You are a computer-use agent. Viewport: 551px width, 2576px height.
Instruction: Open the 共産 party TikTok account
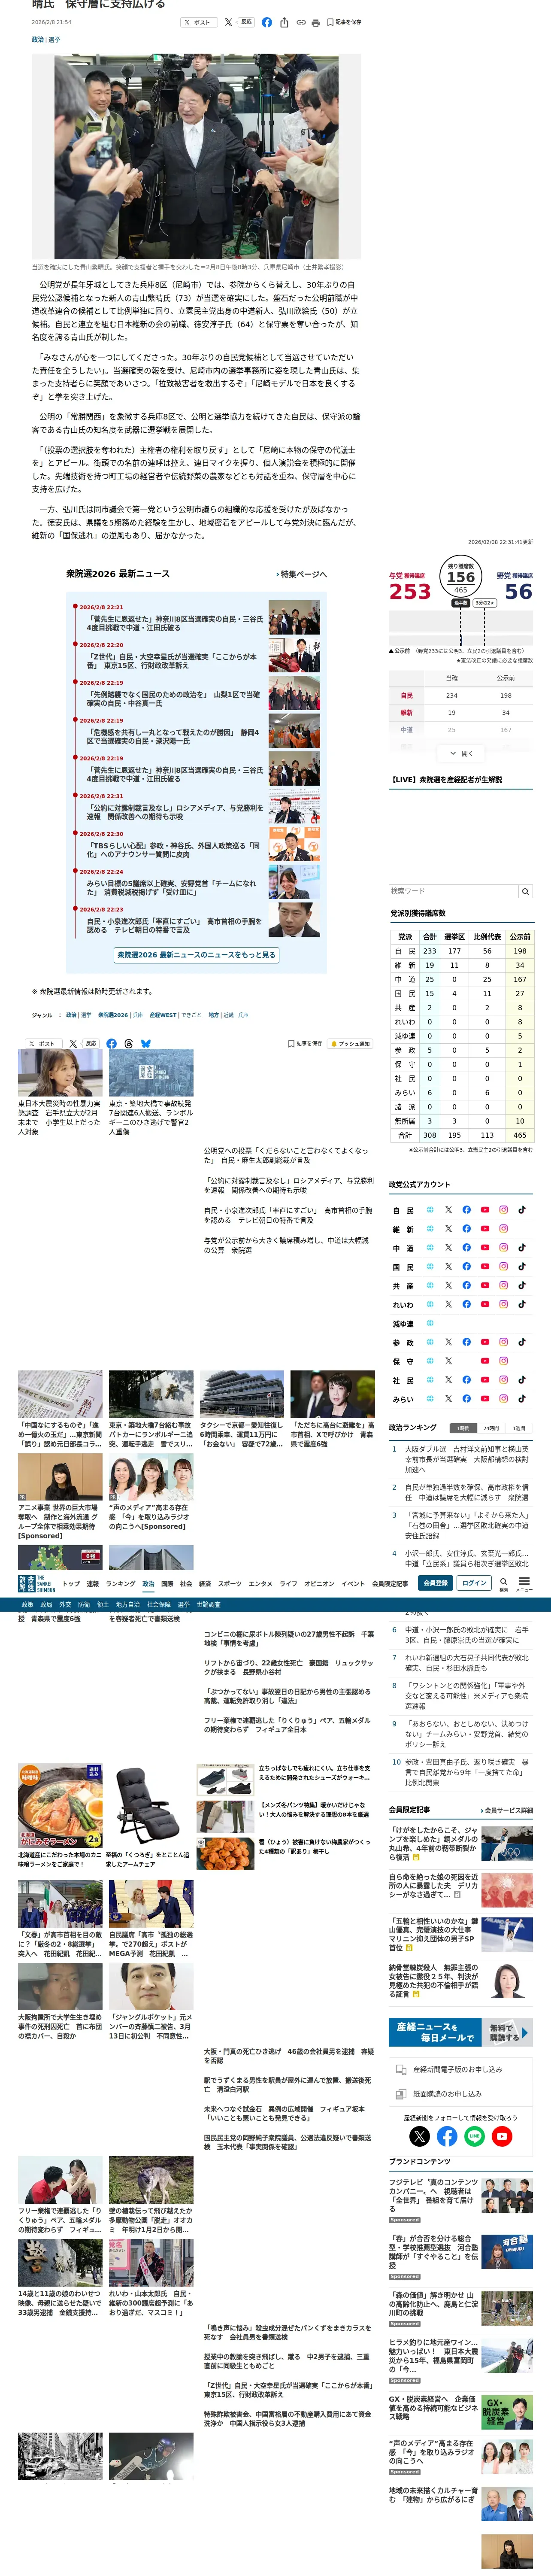pyautogui.click(x=522, y=1286)
